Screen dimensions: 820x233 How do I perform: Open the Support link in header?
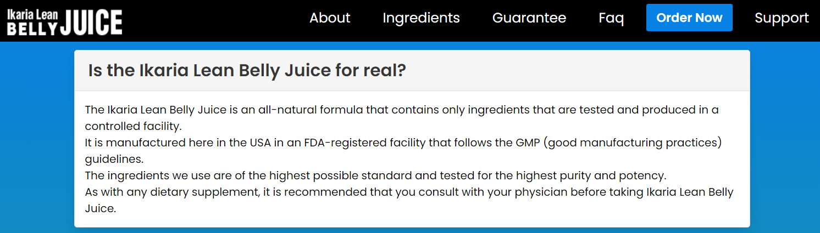[x=781, y=18]
